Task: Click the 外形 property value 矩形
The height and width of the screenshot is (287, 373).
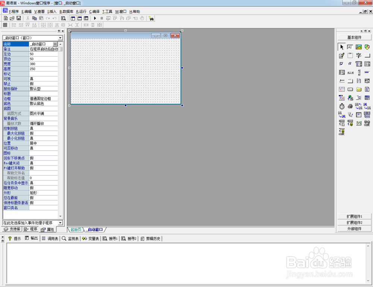Action: [x=43, y=193]
